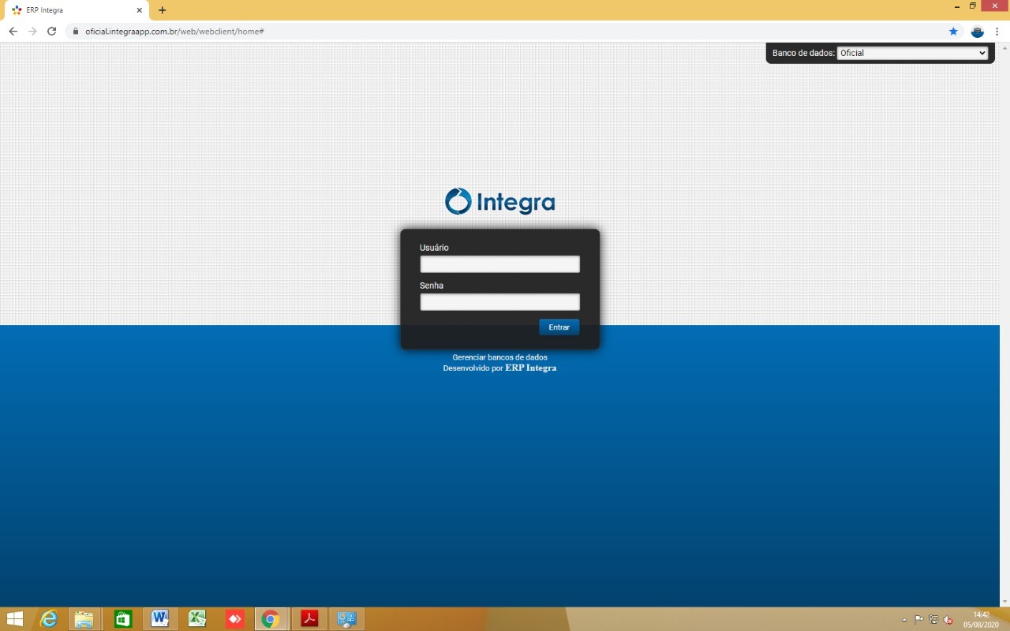Image resolution: width=1010 pixels, height=631 pixels.
Task: Open the network tray icon
Action: click(x=933, y=620)
